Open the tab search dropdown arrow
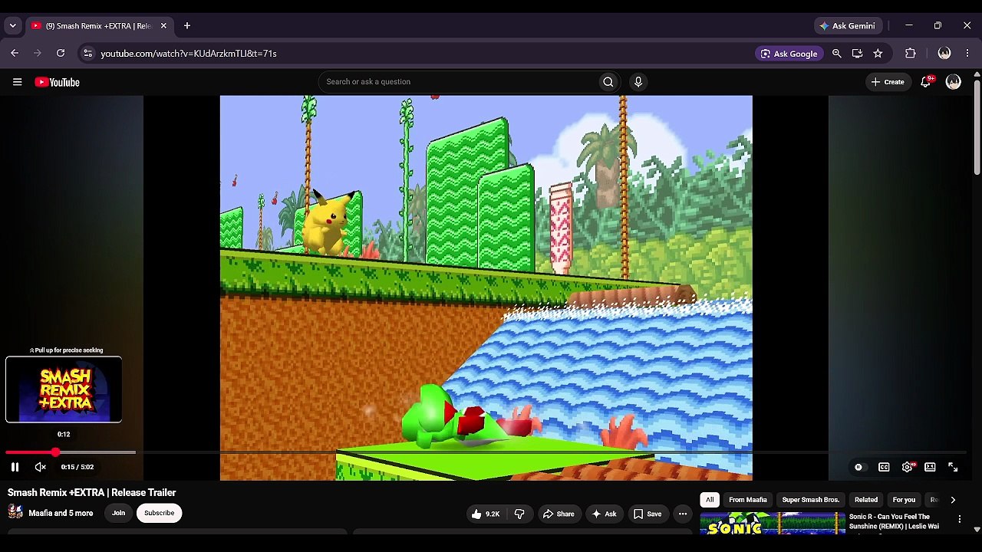982x552 pixels. 12,26
